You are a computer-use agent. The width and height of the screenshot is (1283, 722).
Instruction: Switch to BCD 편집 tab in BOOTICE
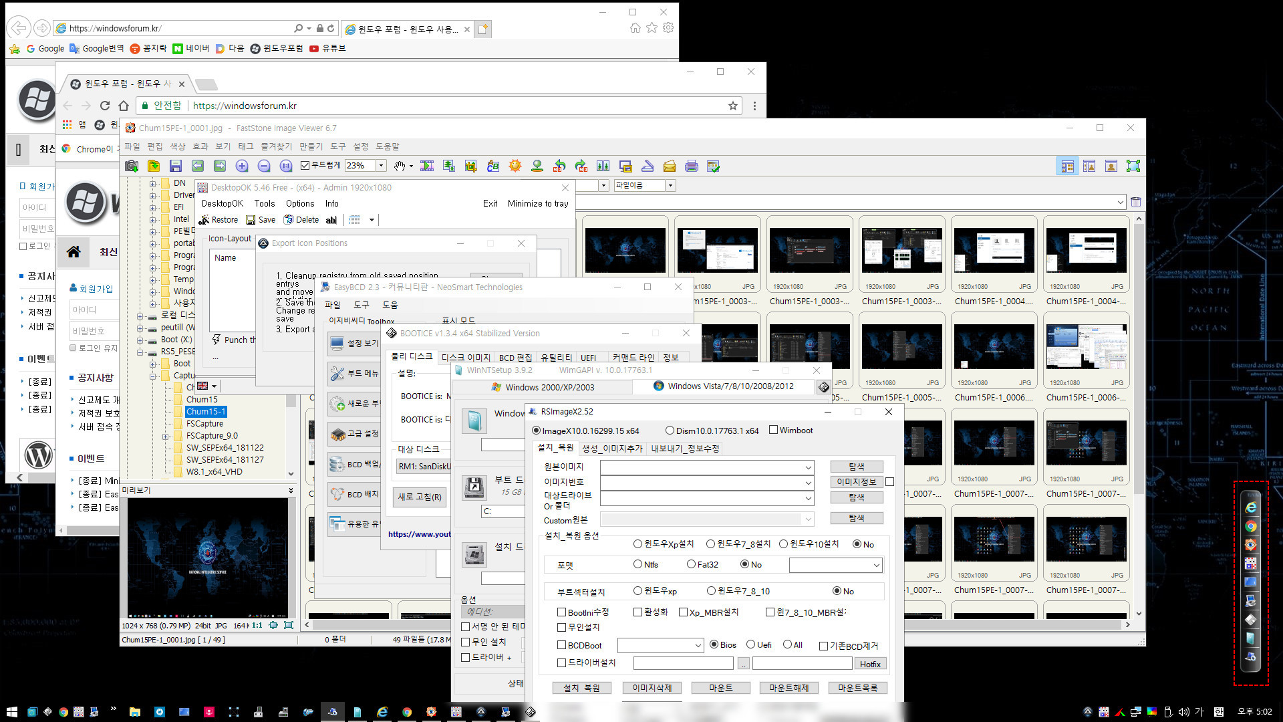tap(515, 358)
